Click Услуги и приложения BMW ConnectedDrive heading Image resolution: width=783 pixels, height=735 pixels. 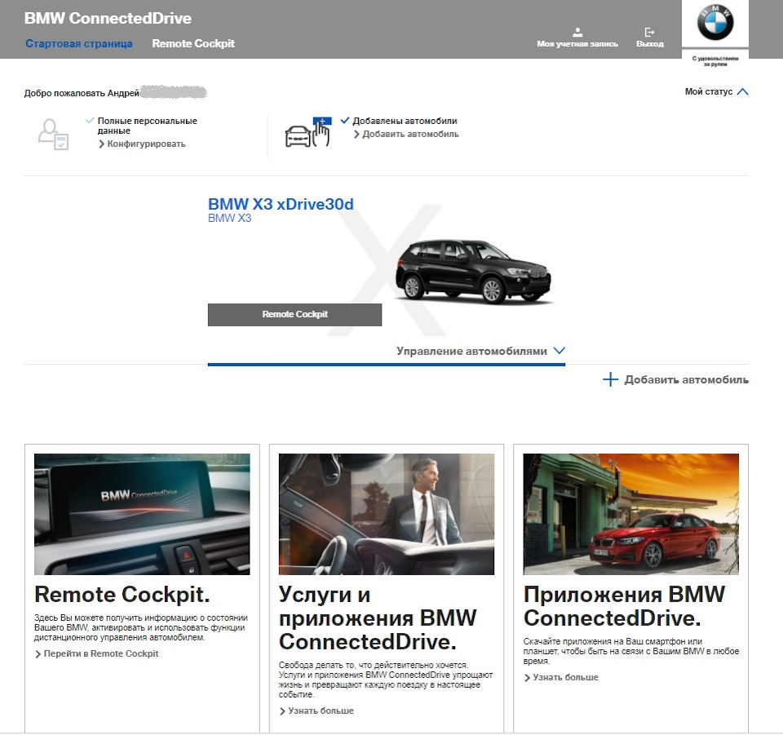(378, 618)
